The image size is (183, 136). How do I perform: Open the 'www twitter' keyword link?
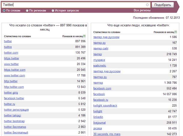(x=11, y=64)
